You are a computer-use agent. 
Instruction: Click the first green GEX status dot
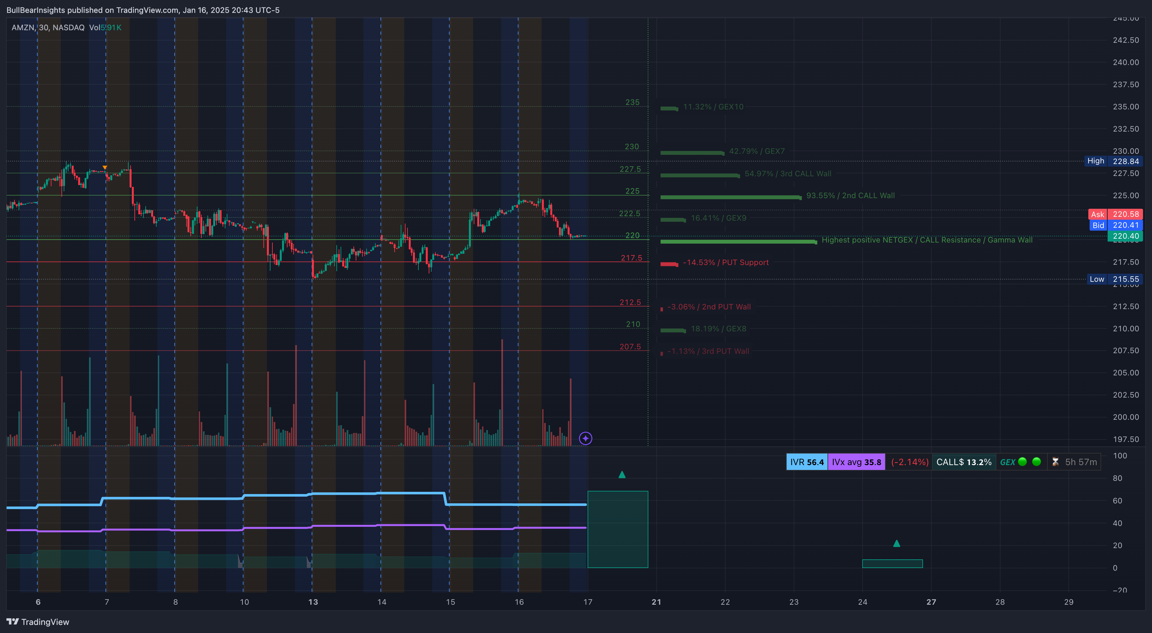pos(1022,462)
